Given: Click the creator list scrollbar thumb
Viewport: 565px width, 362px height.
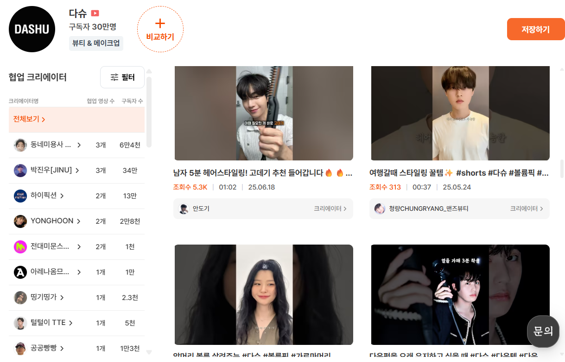Looking at the screenshot, I should 149,111.
